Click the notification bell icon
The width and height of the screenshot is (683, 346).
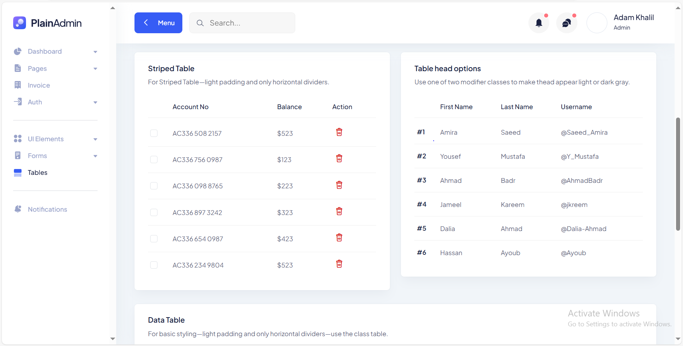point(539,23)
